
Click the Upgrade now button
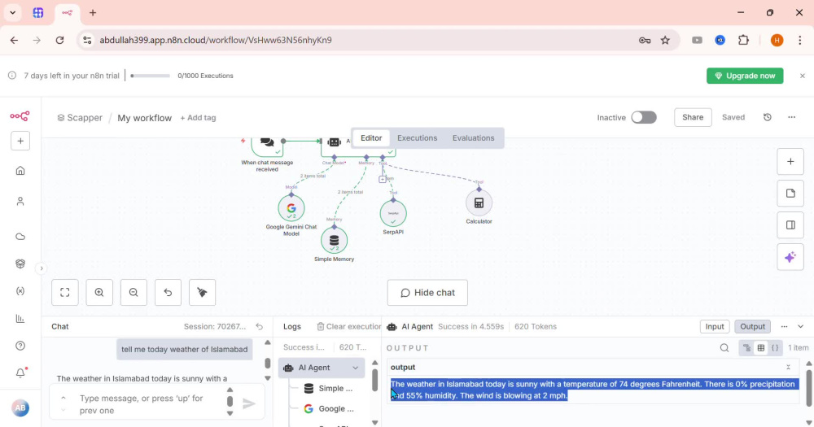pos(745,76)
